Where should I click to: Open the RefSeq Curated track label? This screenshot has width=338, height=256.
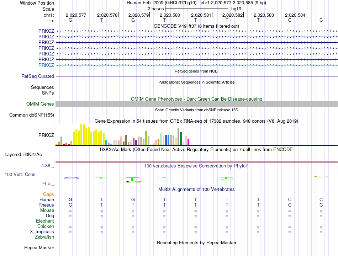click(x=38, y=76)
